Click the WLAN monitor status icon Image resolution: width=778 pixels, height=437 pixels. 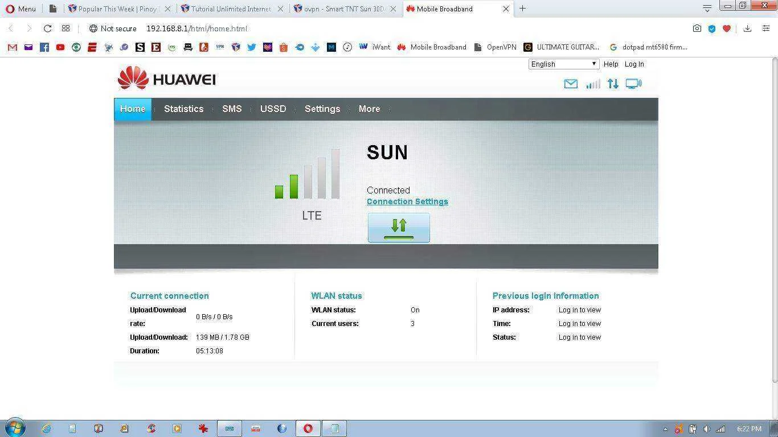pos(633,84)
